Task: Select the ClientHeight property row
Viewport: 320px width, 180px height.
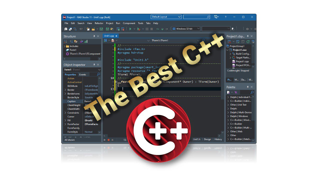Action: [80, 105]
